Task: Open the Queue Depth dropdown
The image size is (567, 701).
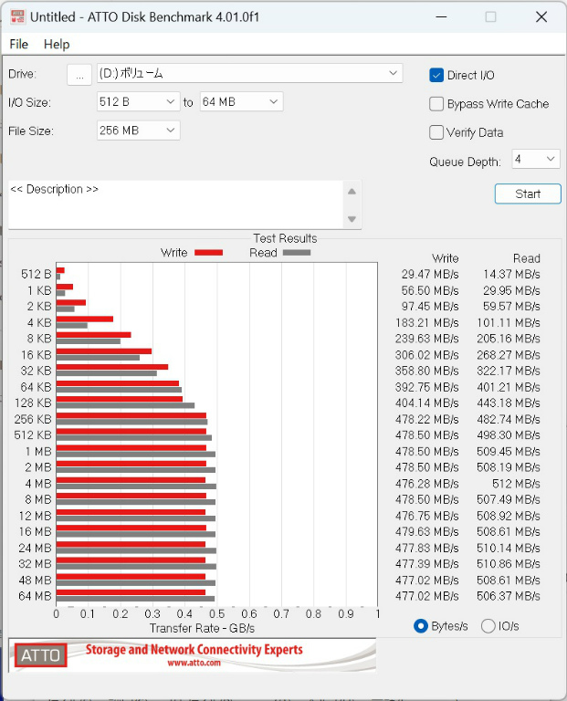Action: (x=536, y=159)
